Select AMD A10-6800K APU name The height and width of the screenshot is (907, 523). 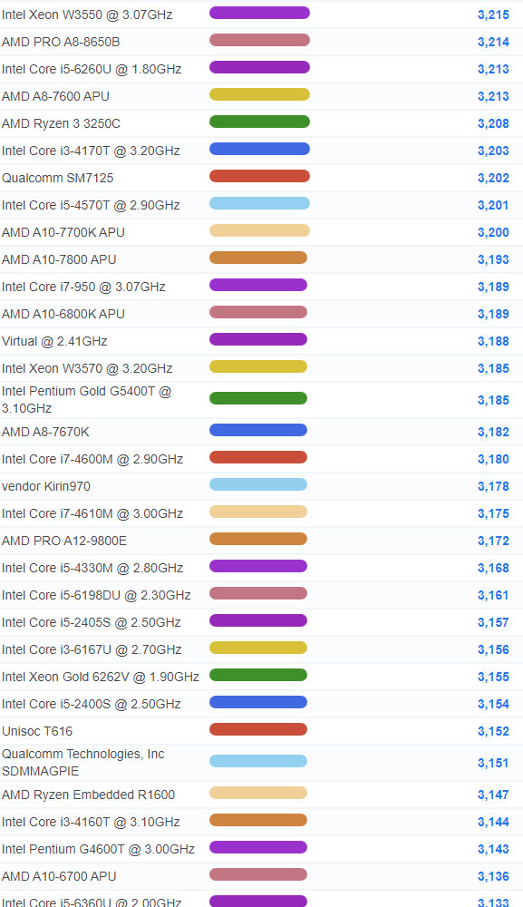[x=63, y=314]
